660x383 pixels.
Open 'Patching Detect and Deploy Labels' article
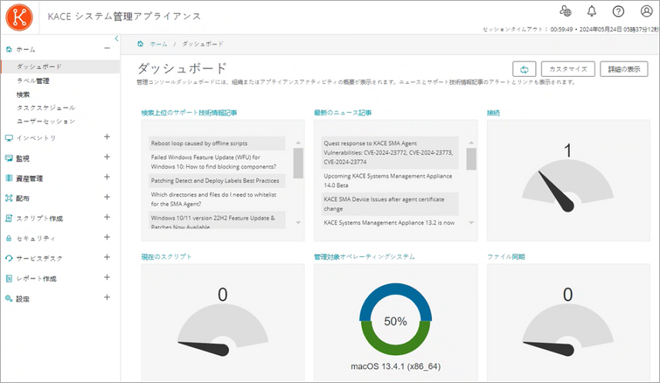[216, 181]
